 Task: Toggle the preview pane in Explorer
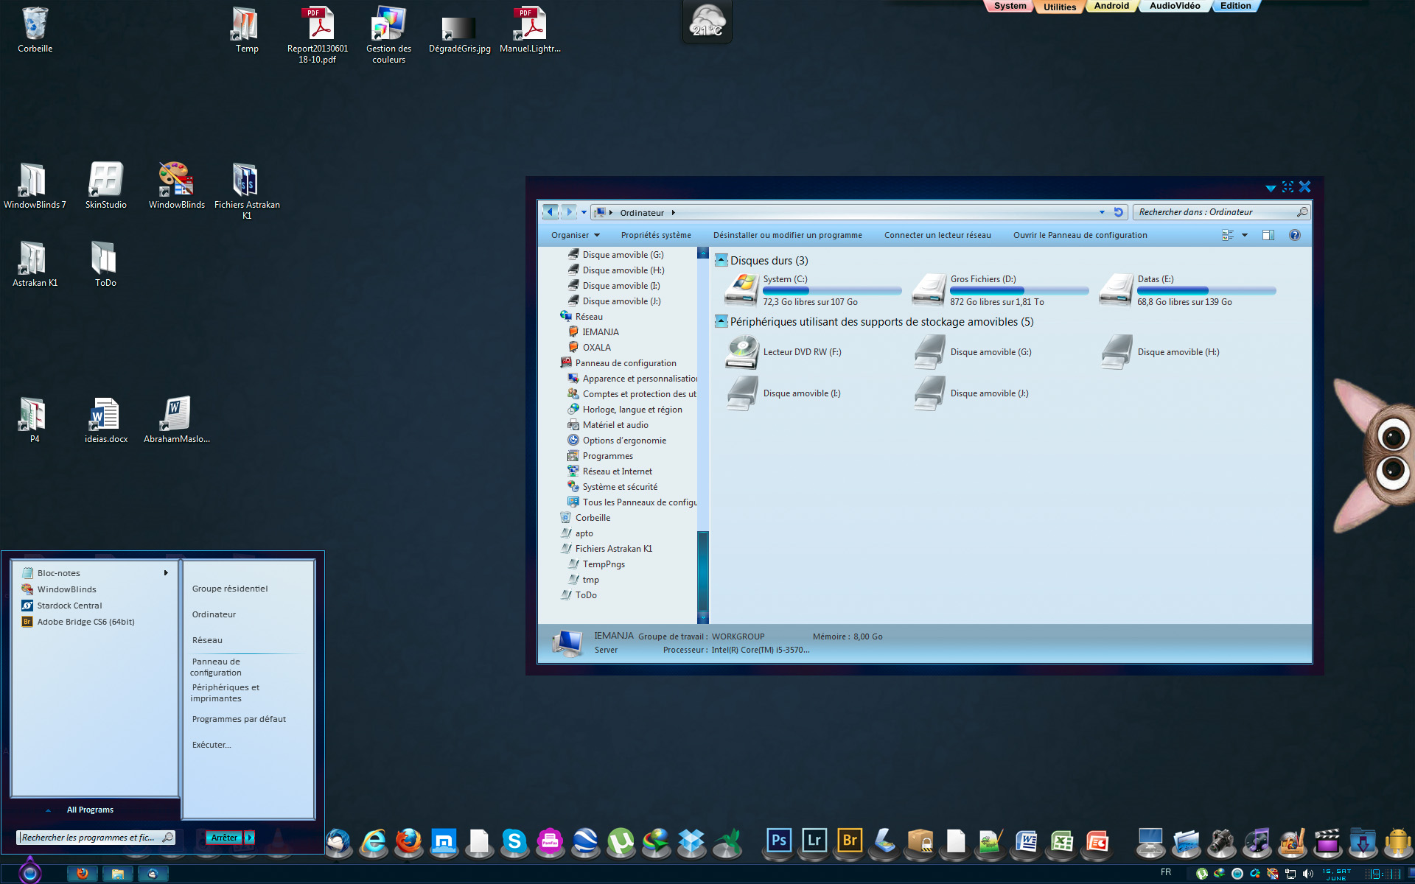point(1268,235)
